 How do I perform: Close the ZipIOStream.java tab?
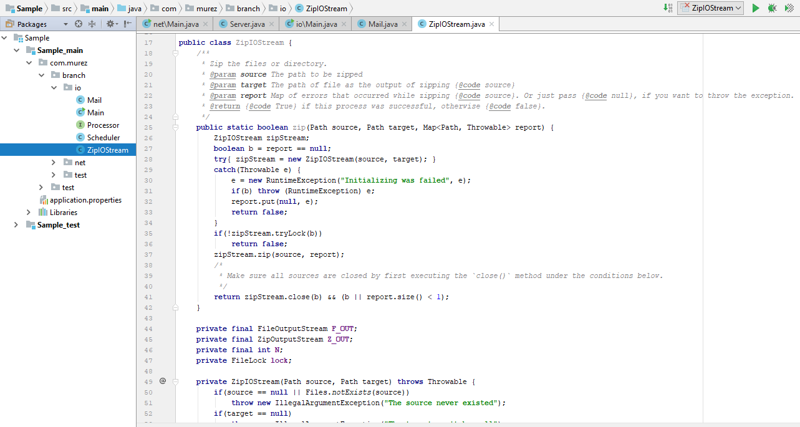point(491,24)
